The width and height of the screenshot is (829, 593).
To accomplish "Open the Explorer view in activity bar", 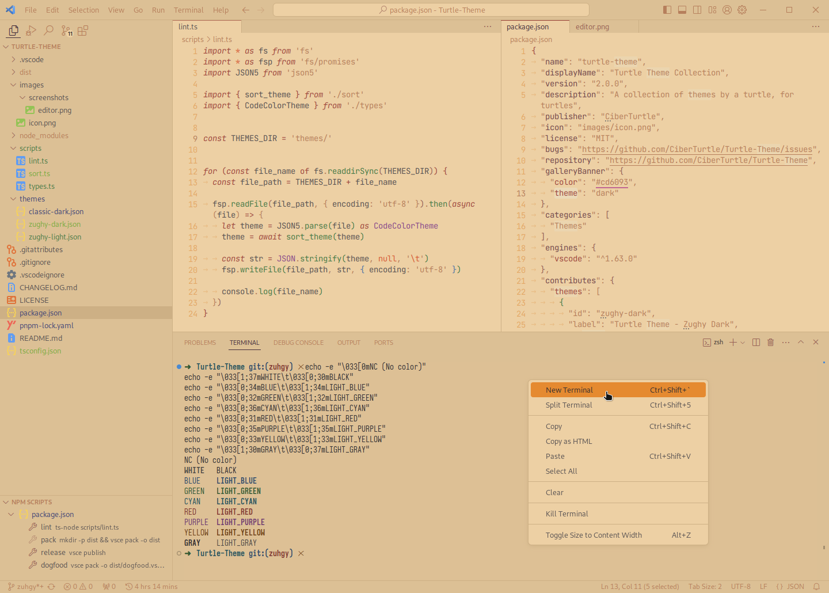I will [13, 31].
